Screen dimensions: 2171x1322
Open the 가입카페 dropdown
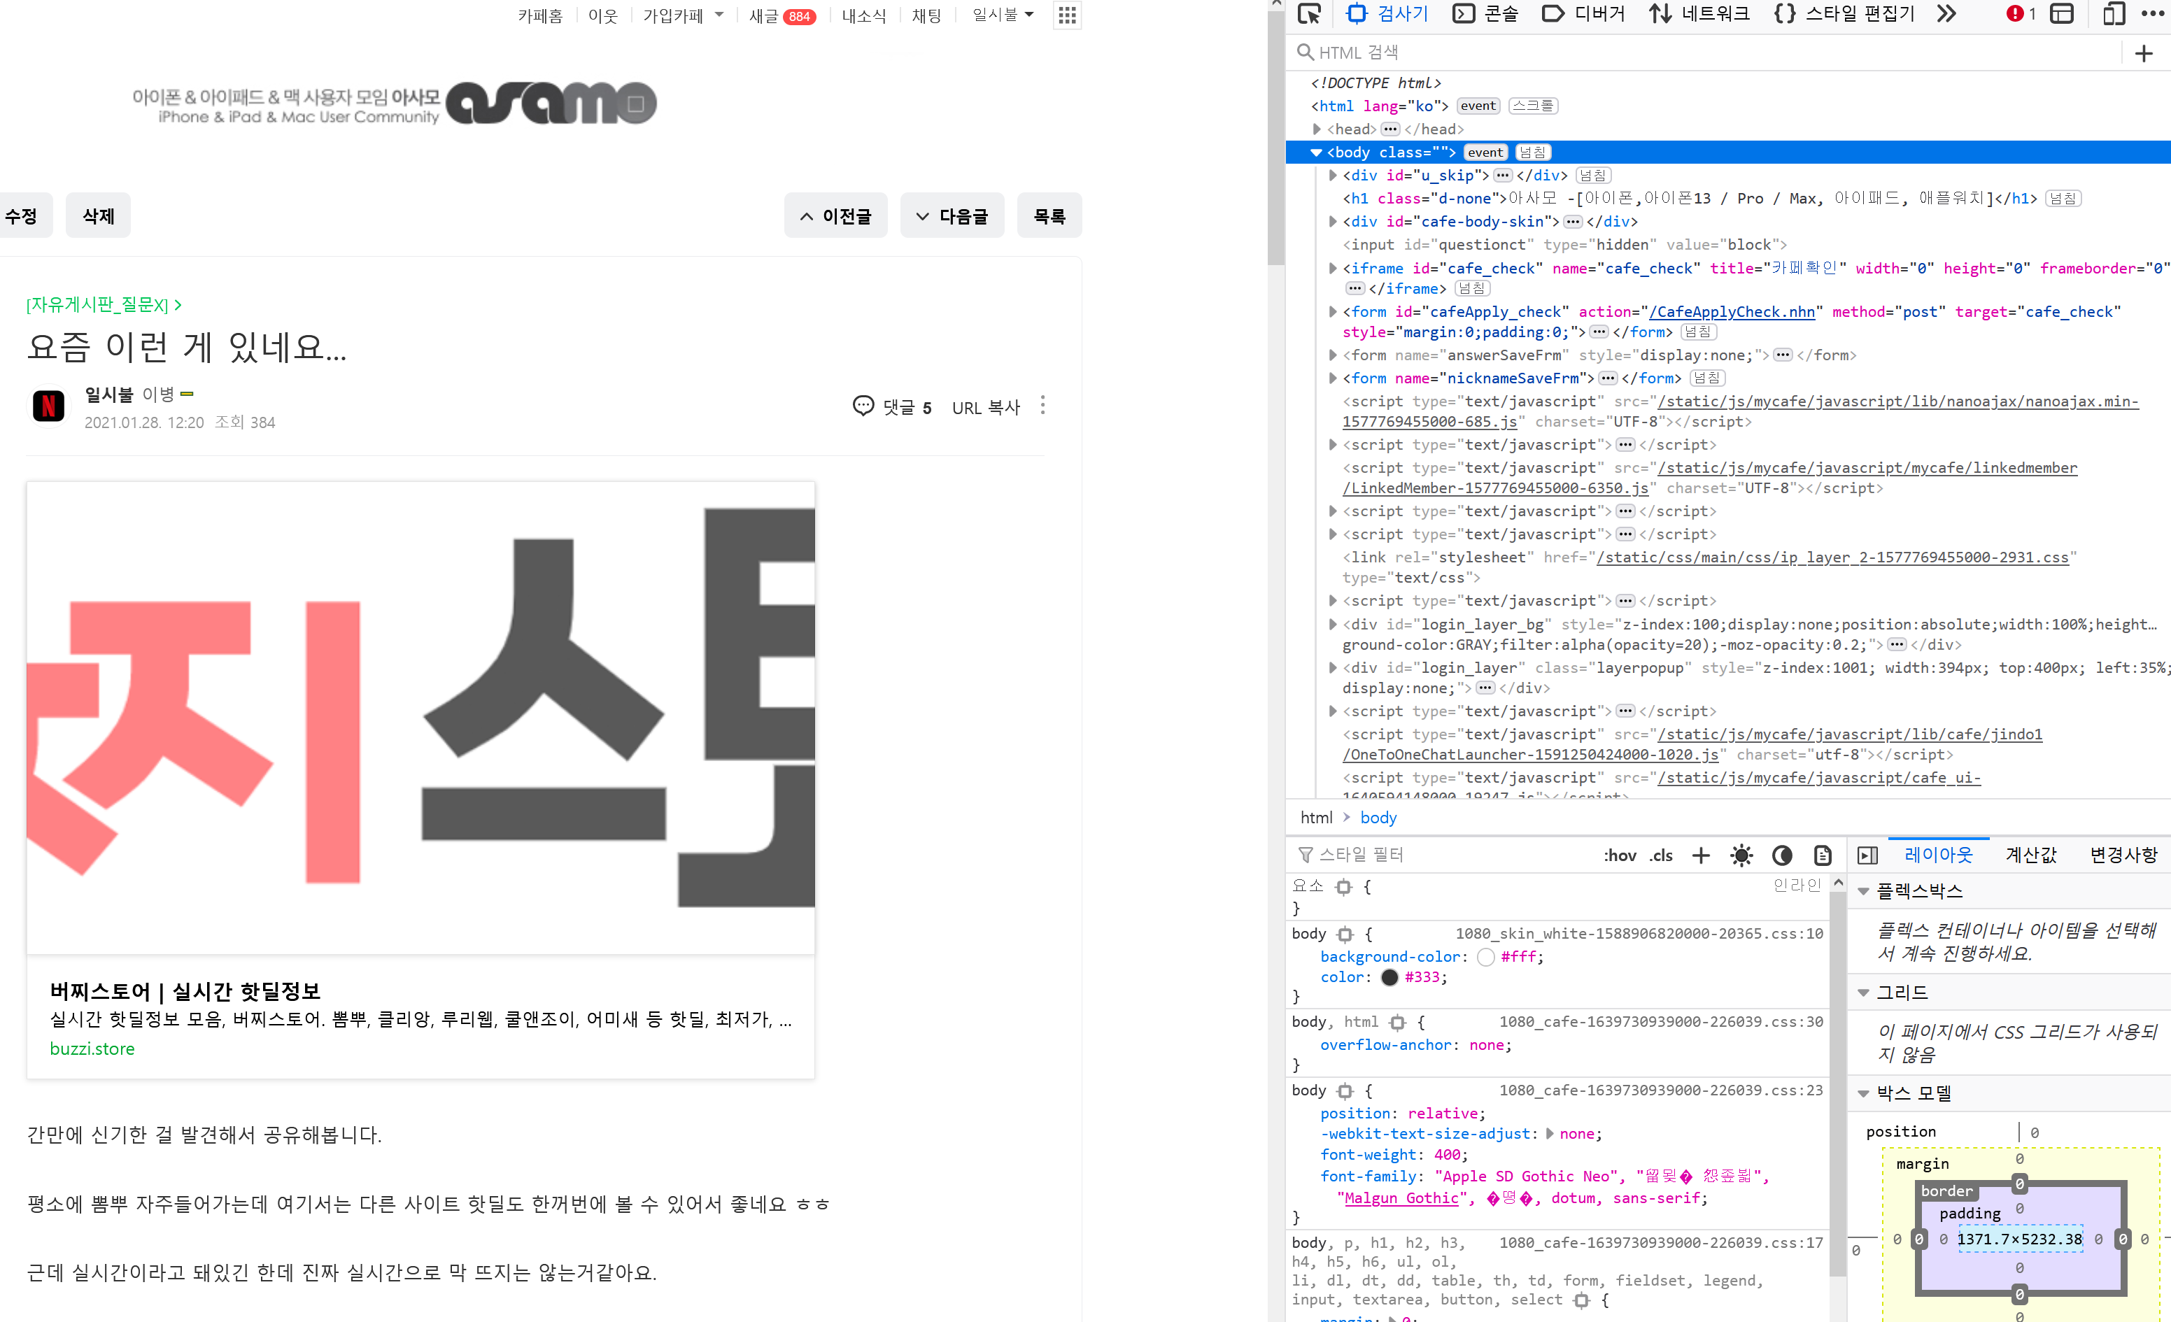pyautogui.click(x=683, y=16)
